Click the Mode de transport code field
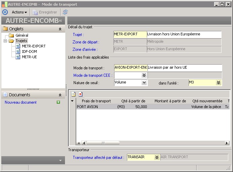Screen dimensions: 233x172 tap(131, 68)
